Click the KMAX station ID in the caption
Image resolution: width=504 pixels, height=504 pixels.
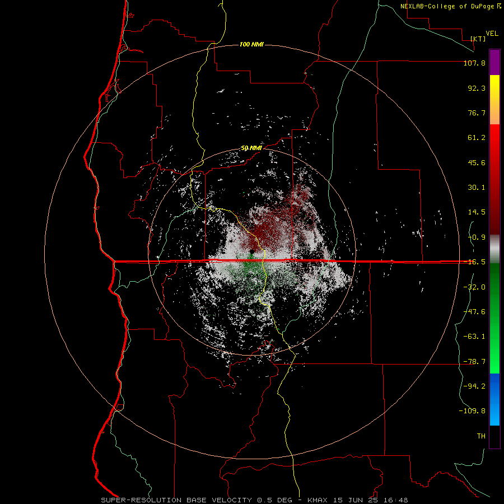[x=318, y=500]
